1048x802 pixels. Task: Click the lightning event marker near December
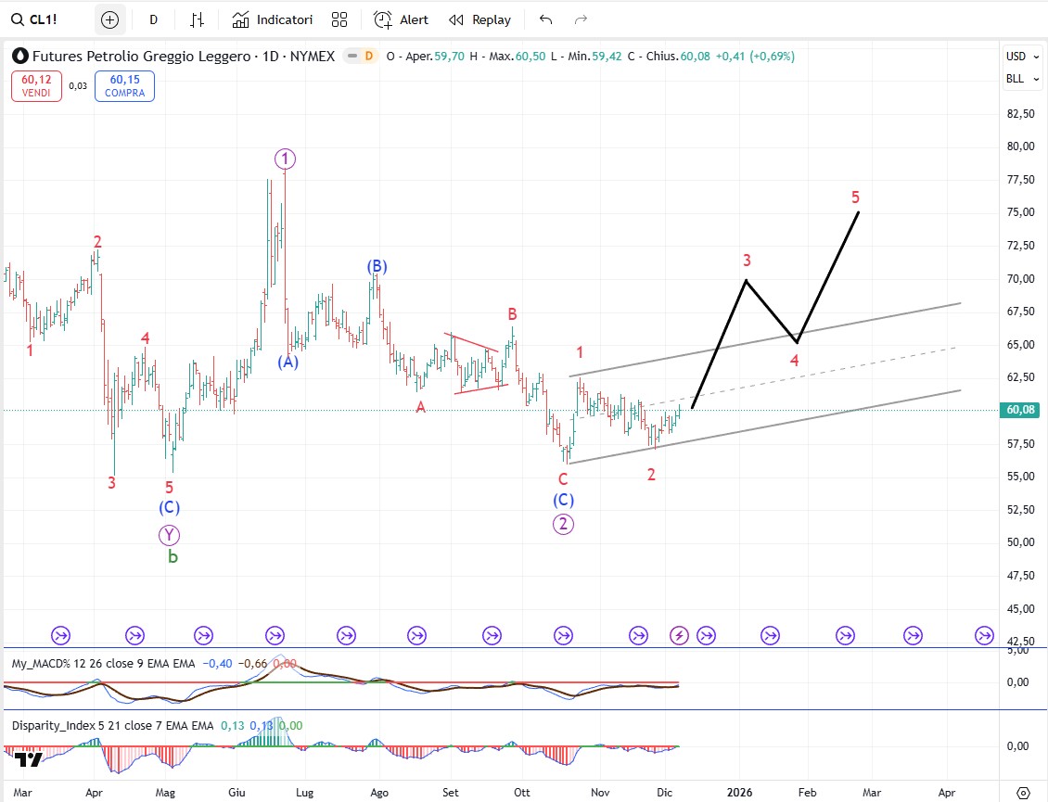[x=680, y=635]
